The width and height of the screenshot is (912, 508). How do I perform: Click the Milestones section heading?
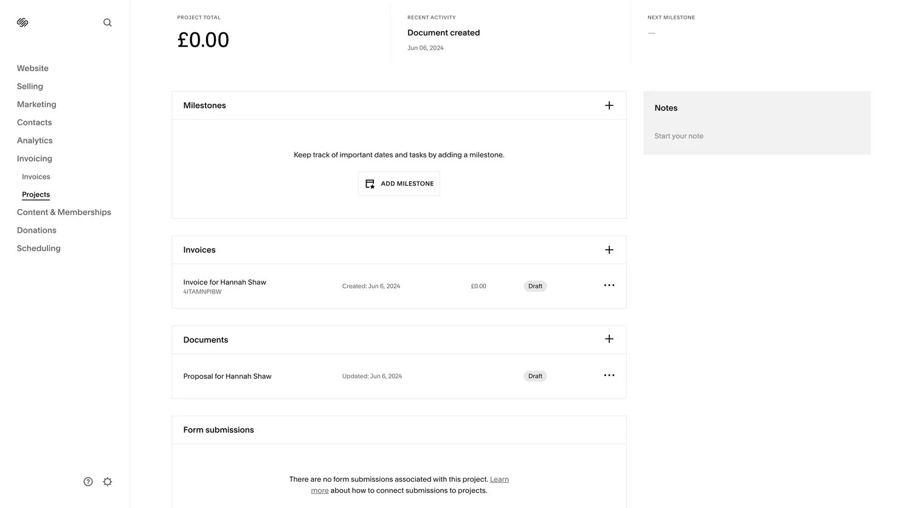(x=205, y=106)
